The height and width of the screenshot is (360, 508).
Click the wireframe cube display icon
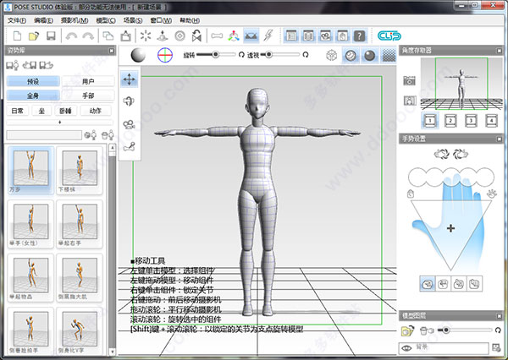pyautogui.click(x=331, y=55)
